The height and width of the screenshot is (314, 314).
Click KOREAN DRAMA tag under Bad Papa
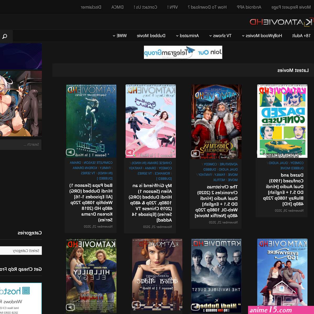point(85,168)
